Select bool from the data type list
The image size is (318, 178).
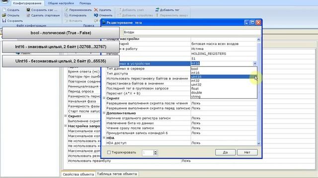[x=224, y=69]
